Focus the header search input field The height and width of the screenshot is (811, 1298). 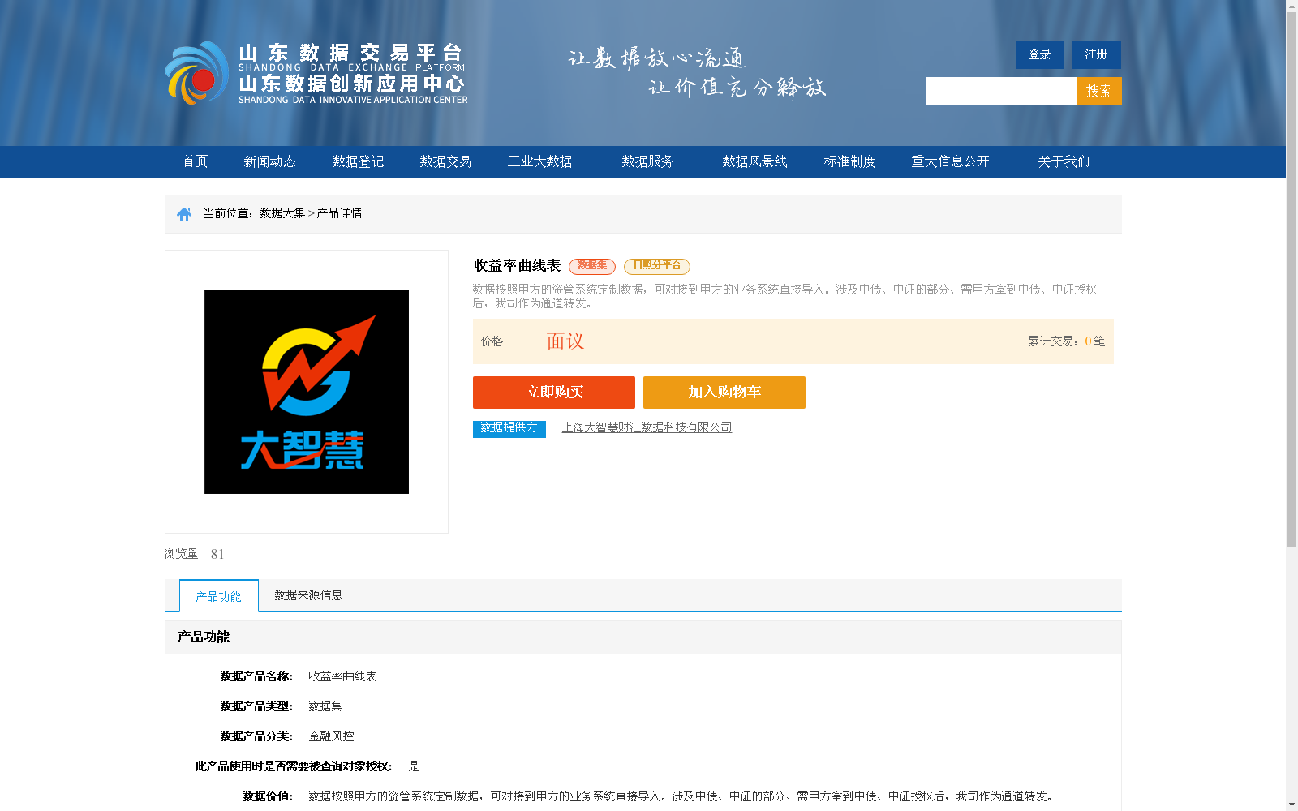coord(1001,91)
